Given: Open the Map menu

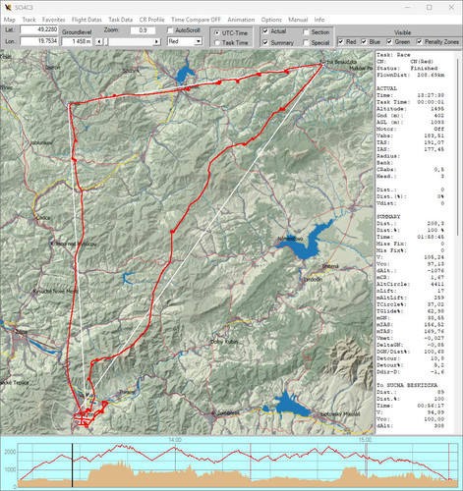Looking at the screenshot, I should point(10,20).
